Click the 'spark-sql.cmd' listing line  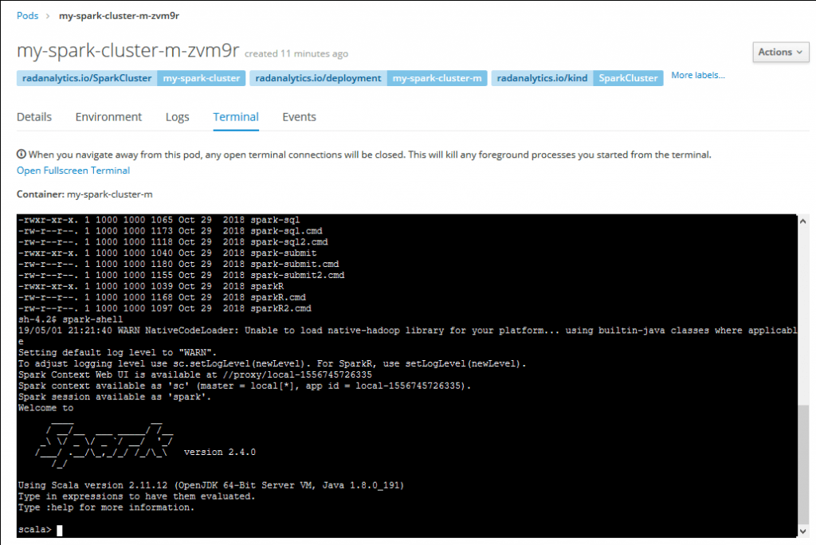pyautogui.click(x=171, y=230)
